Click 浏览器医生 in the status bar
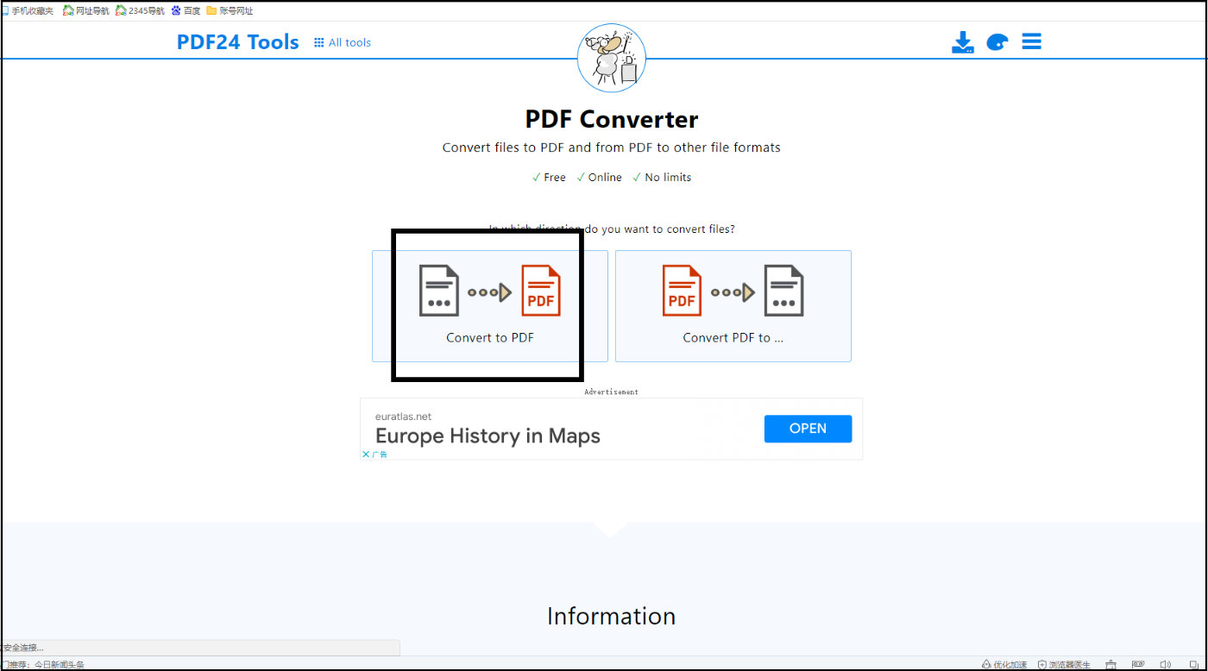Viewport: 1208px width, 671px height. [x=1064, y=664]
